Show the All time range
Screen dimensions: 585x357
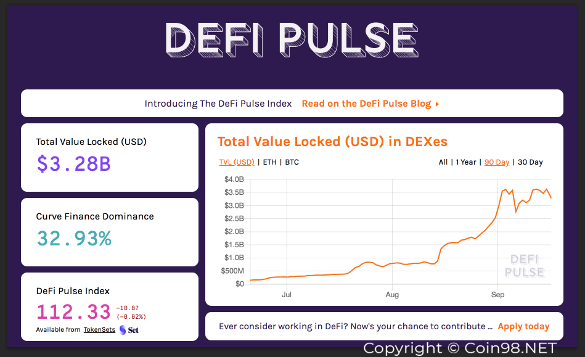[443, 162]
